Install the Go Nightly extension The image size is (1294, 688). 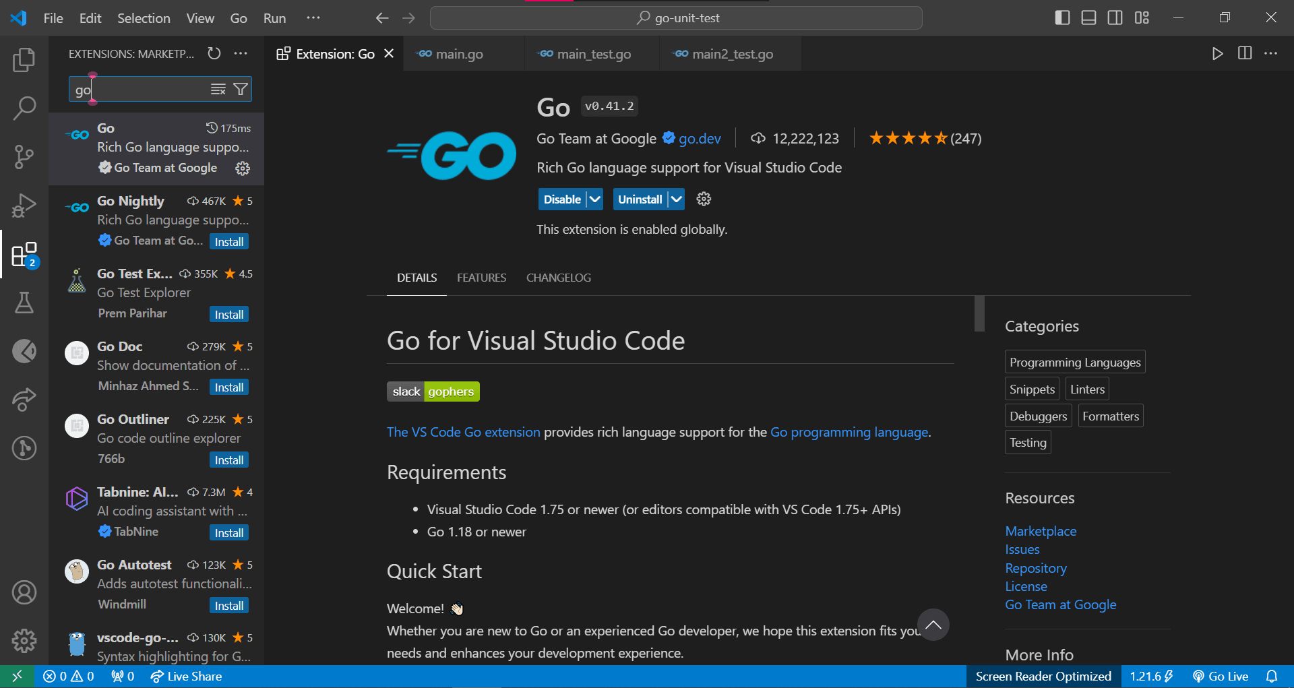pyautogui.click(x=229, y=241)
